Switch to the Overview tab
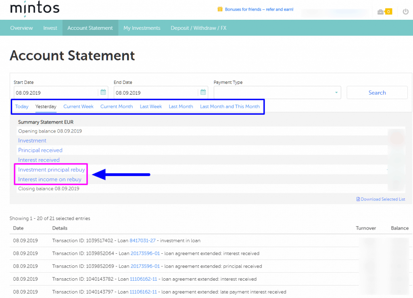Image resolution: width=413 pixels, height=298 pixels. (21, 27)
